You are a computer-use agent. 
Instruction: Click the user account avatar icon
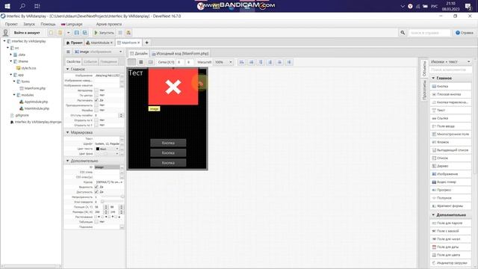pos(5,33)
